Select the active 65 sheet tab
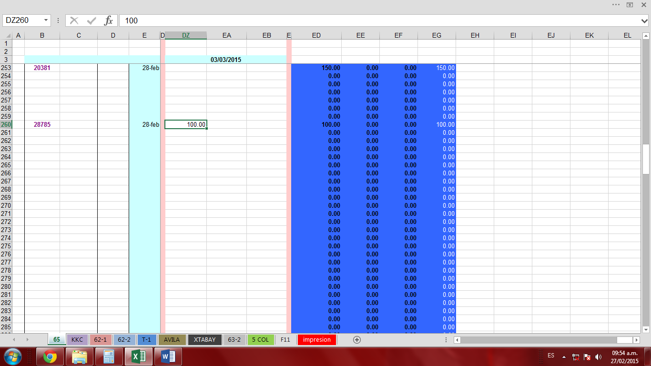 point(57,340)
